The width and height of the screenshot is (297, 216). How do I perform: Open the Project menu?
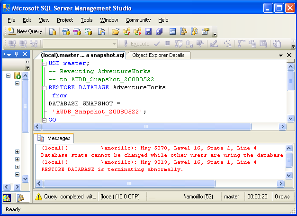click(65, 20)
